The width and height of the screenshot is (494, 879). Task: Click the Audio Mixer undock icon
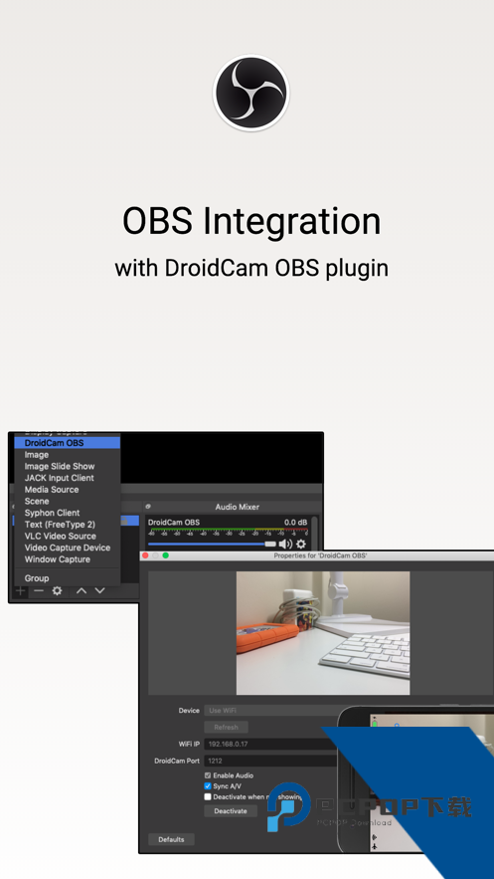148,507
